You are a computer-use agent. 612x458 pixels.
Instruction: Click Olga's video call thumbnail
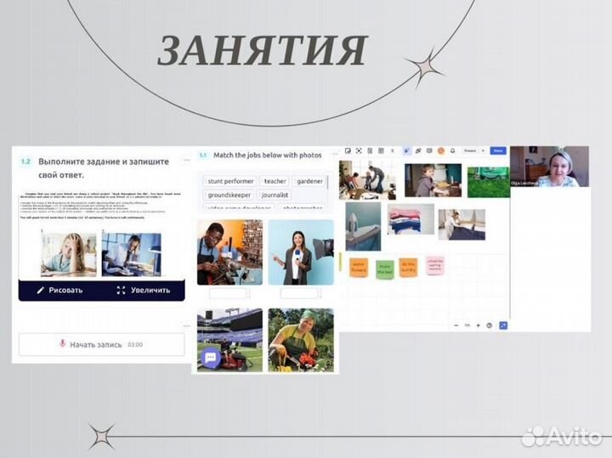point(549,167)
